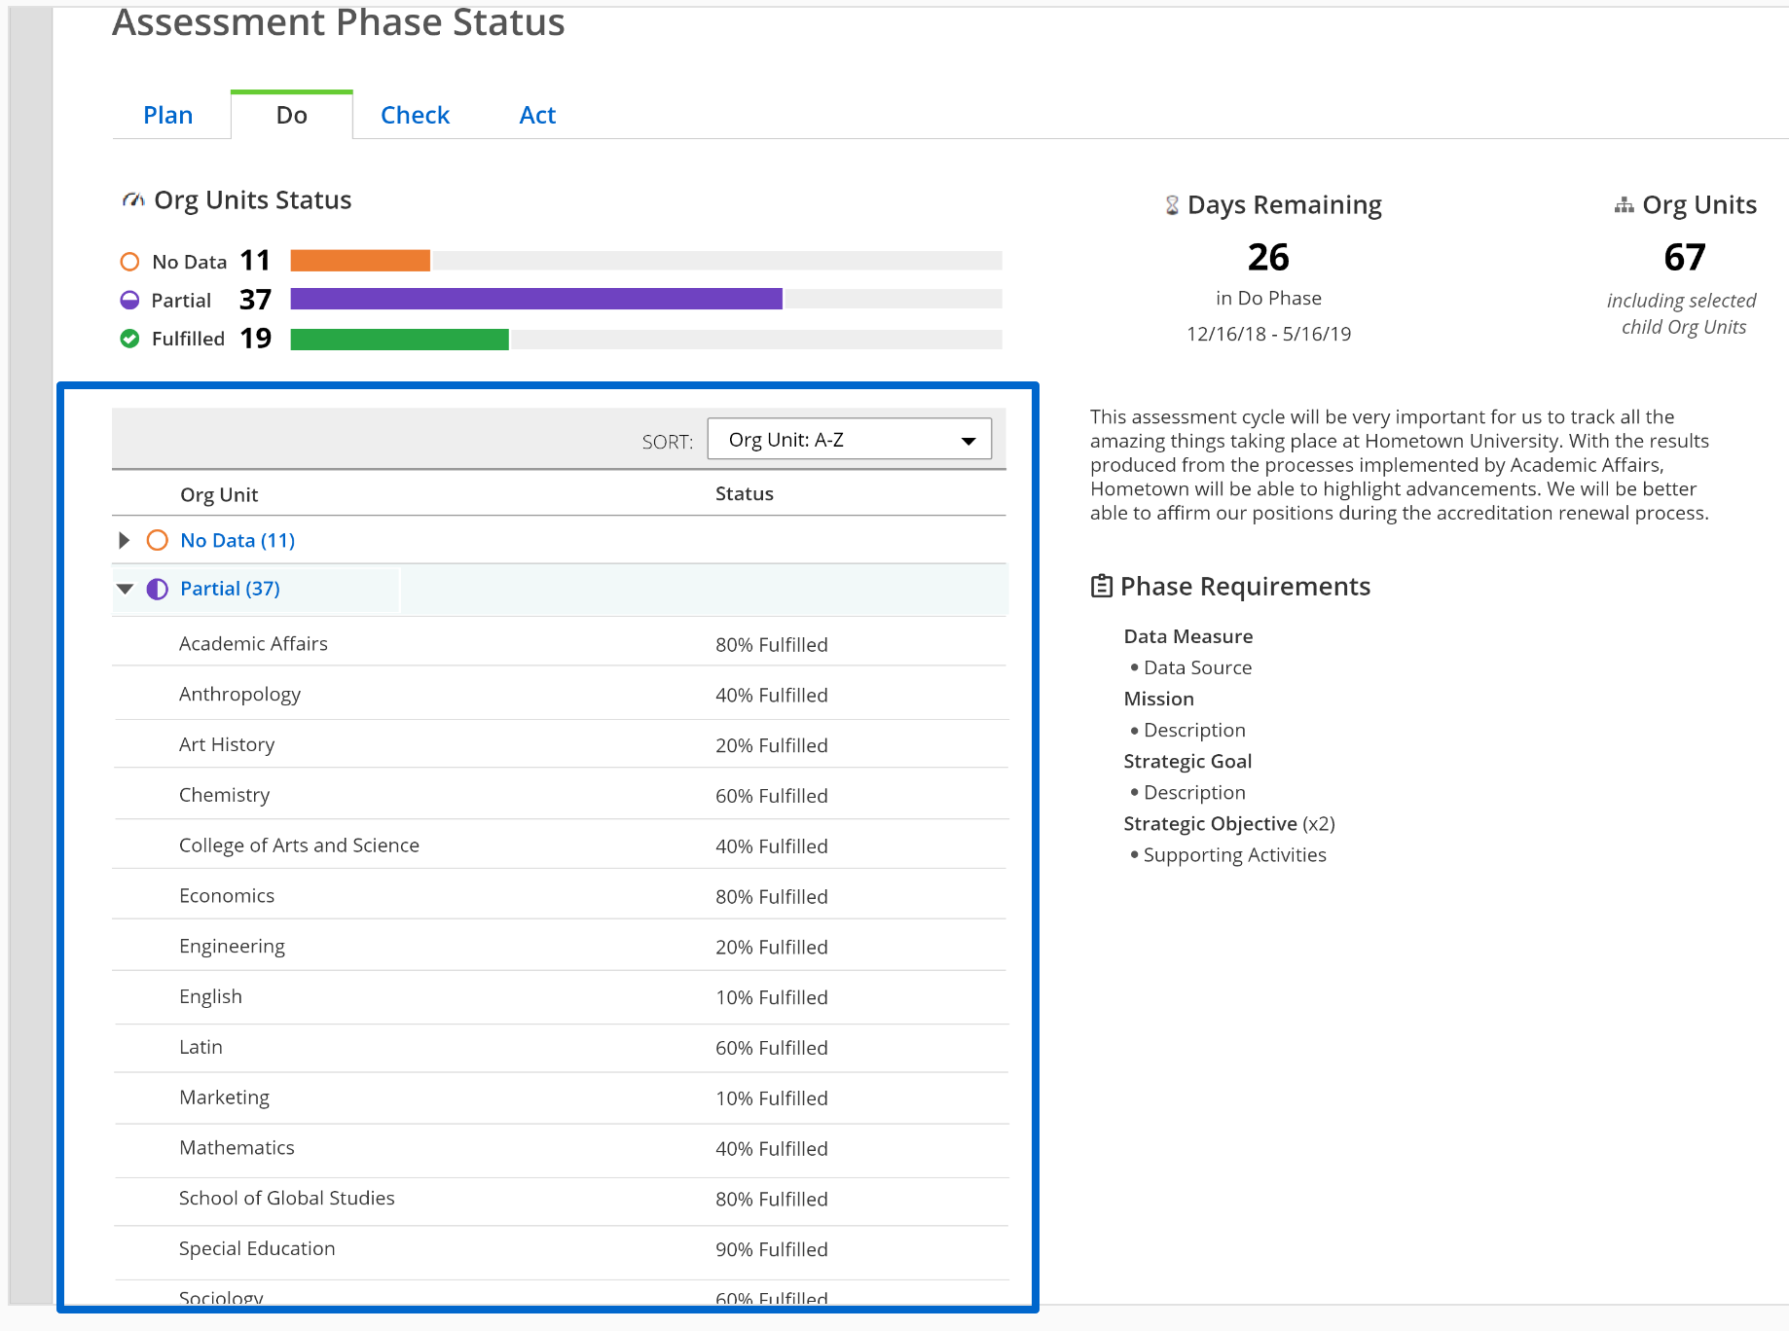Click the purple half-circle in Partial table row
The width and height of the screenshot is (1789, 1331).
[x=157, y=589]
